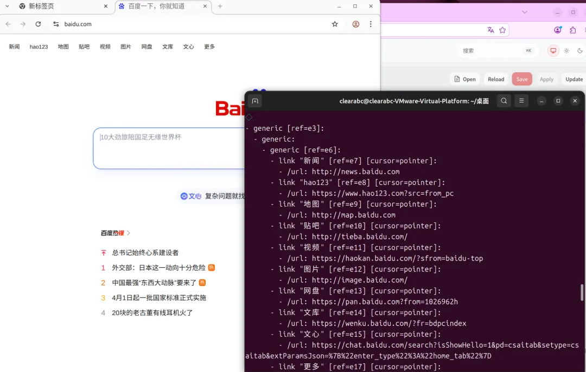Click terminal text http://map.baidu.com

point(354,215)
